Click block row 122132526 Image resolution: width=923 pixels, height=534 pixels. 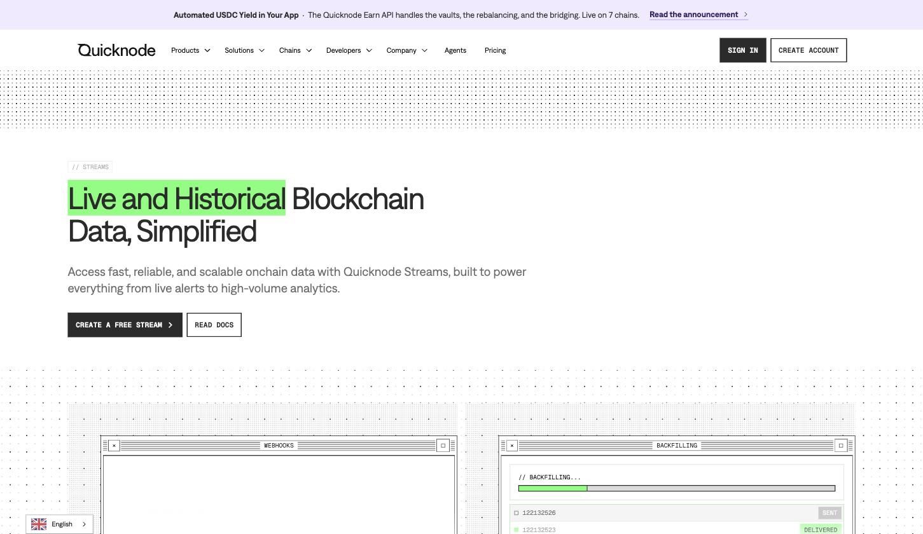pyautogui.click(x=677, y=513)
